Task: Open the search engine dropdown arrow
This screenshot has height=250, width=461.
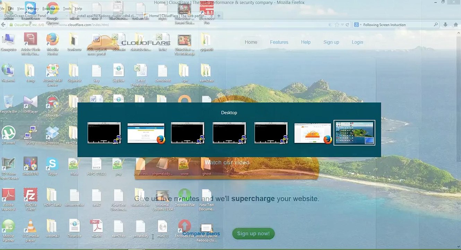Action: click(x=360, y=25)
